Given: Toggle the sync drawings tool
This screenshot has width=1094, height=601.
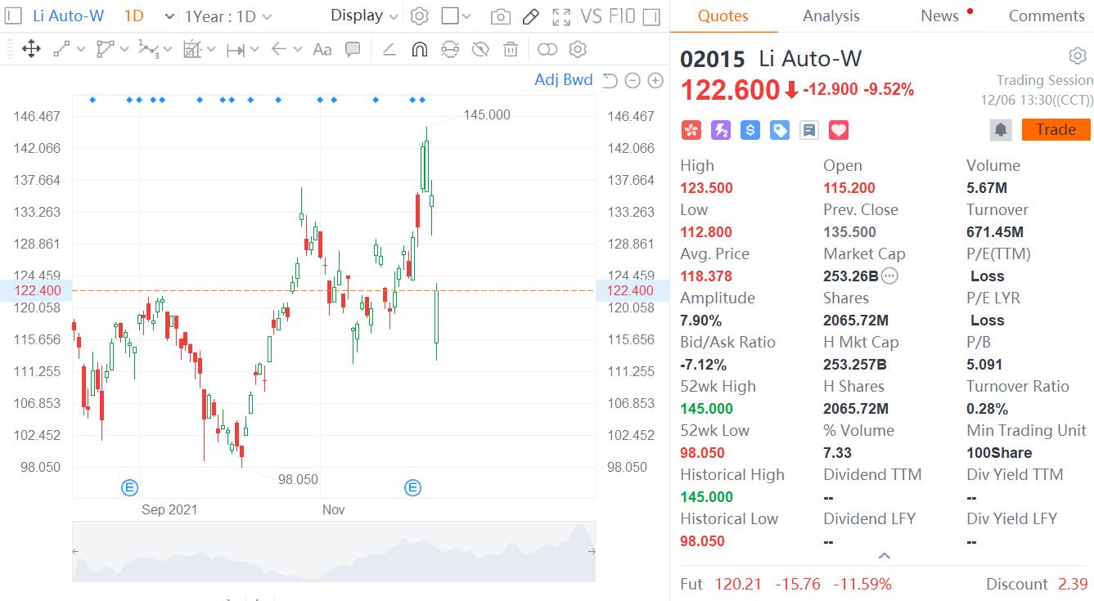Looking at the screenshot, I should tap(450, 50).
